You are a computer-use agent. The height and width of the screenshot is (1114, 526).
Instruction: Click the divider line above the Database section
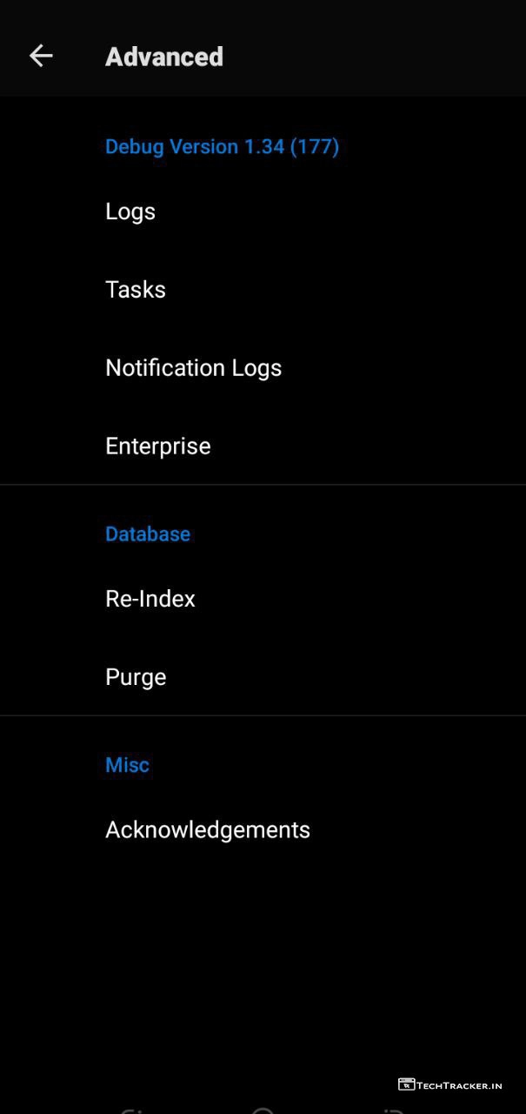(x=263, y=485)
